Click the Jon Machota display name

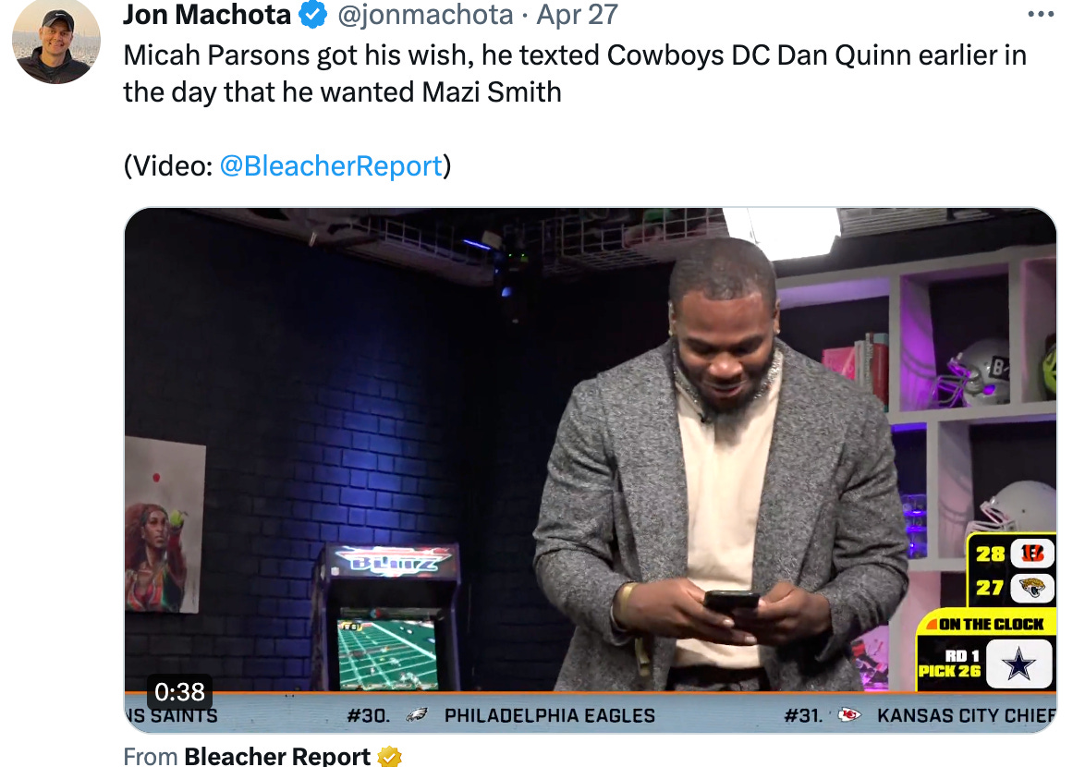click(x=207, y=15)
